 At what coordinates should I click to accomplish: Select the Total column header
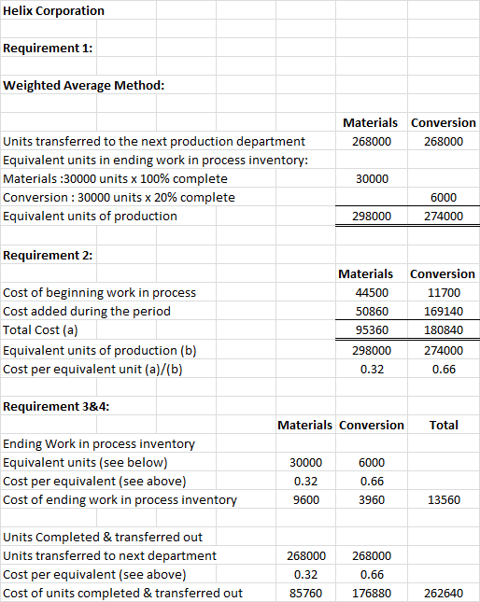pos(444,426)
